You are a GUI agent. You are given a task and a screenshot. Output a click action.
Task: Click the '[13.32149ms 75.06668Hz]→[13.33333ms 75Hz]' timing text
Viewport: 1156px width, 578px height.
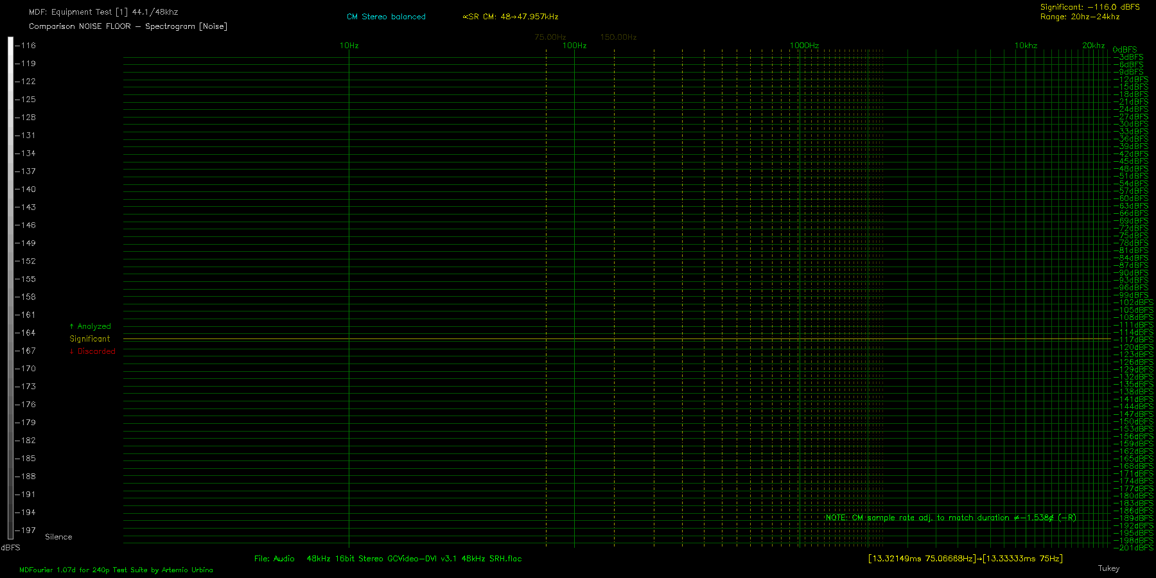965,559
